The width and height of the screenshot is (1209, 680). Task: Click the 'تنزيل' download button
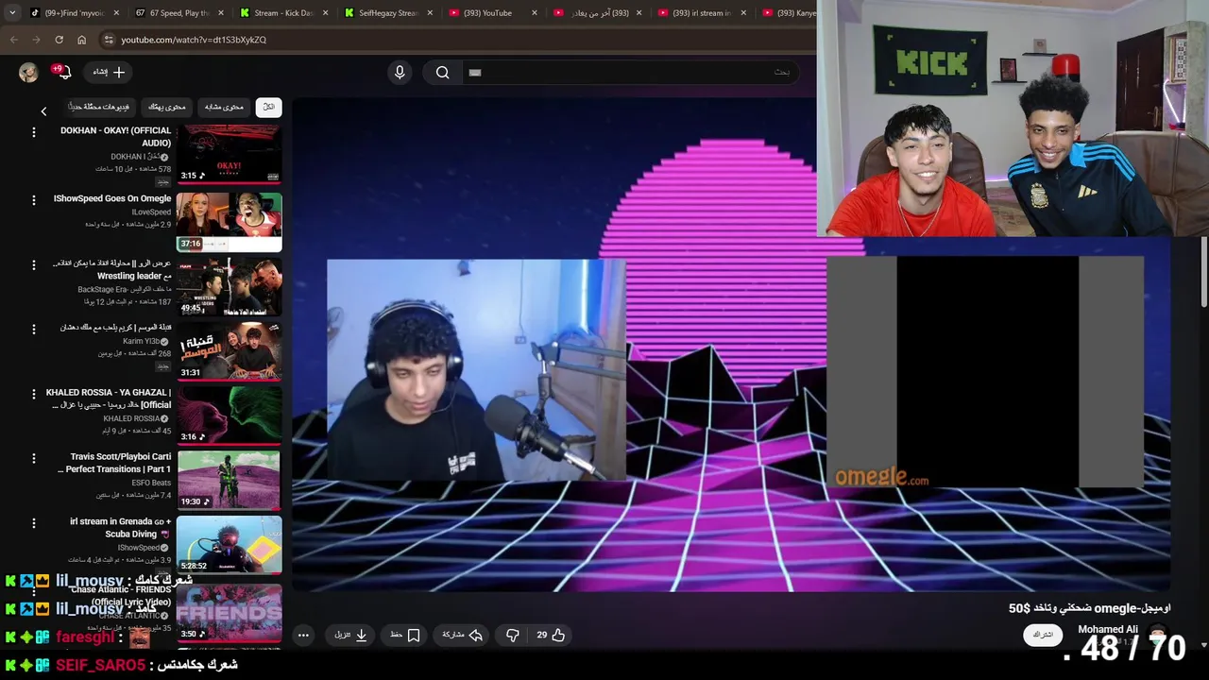350,635
